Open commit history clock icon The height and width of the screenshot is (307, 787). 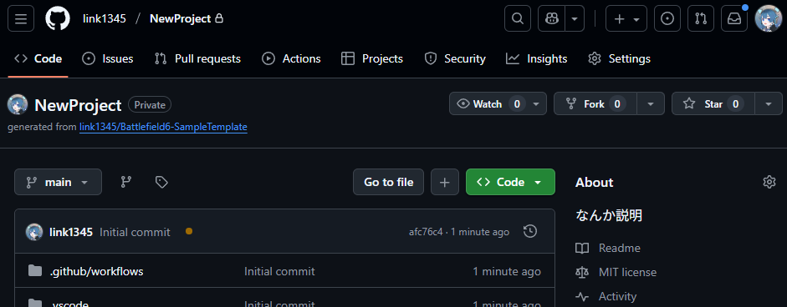(x=530, y=231)
